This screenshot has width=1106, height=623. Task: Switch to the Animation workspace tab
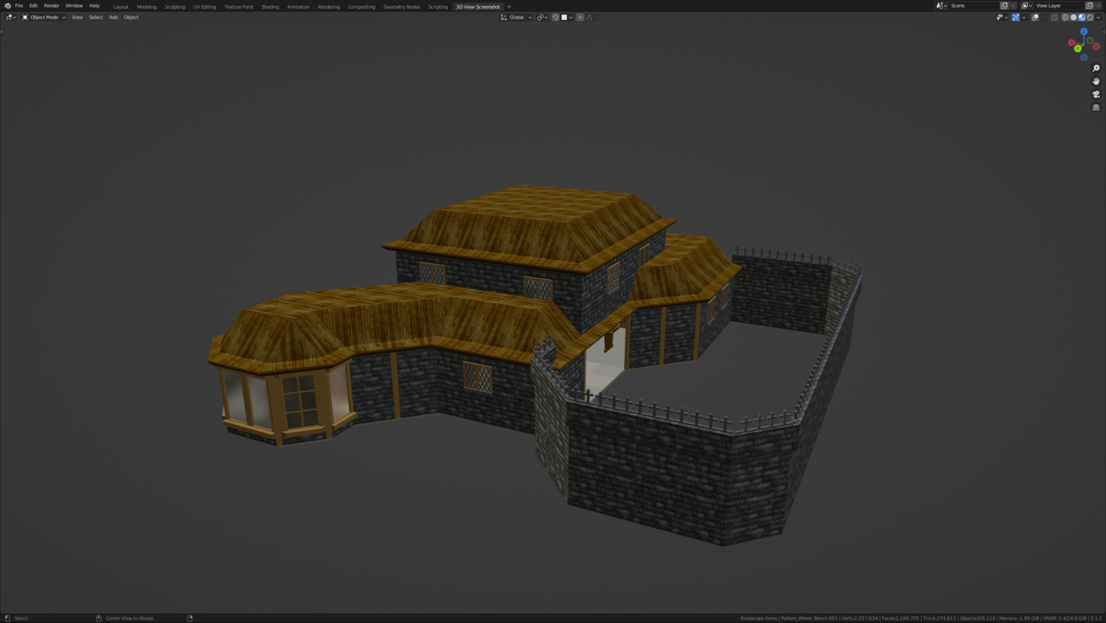[x=299, y=7]
